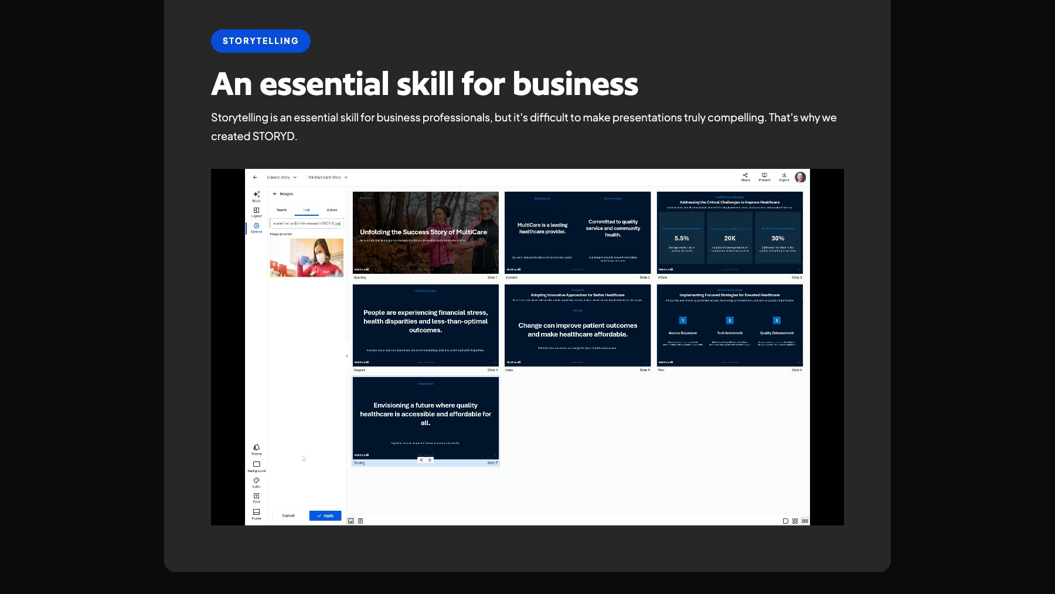Open the user profile avatar

[x=800, y=177]
